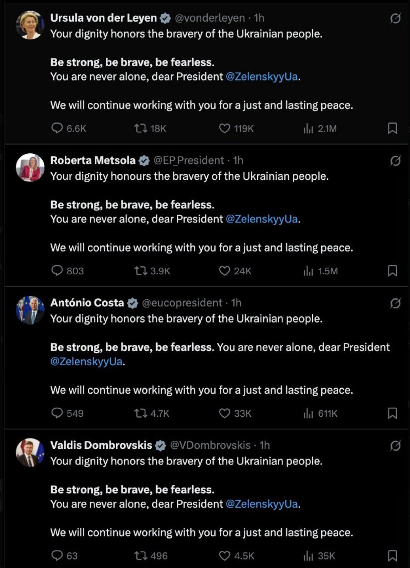This screenshot has width=410, height=568.
Task: Like Roberta Metsola's tweet
Action: pos(224,271)
